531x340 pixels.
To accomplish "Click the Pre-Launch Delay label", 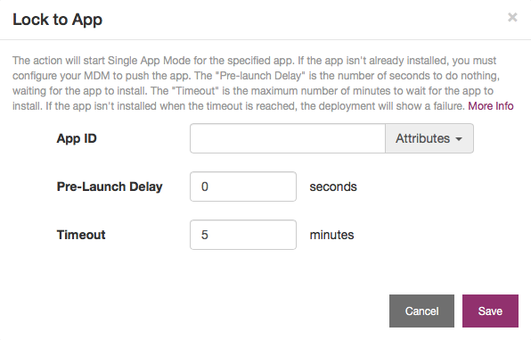I will tap(110, 187).
